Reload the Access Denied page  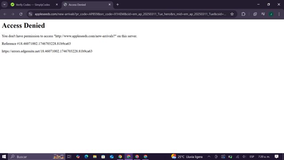pyautogui.click(x=21, y=14)
